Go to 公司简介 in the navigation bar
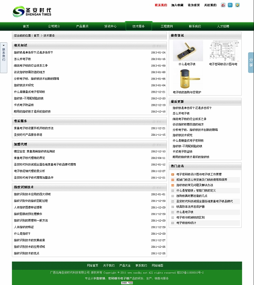This screenshot has height=285, width=254. [54, 26]
